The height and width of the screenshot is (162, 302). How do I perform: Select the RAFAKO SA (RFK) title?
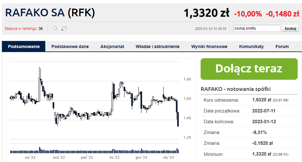50,13
